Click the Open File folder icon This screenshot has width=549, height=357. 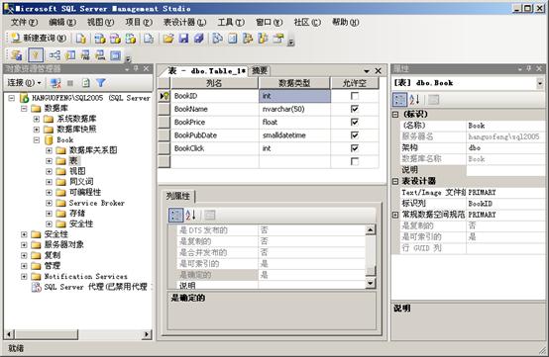pos(168,39)
